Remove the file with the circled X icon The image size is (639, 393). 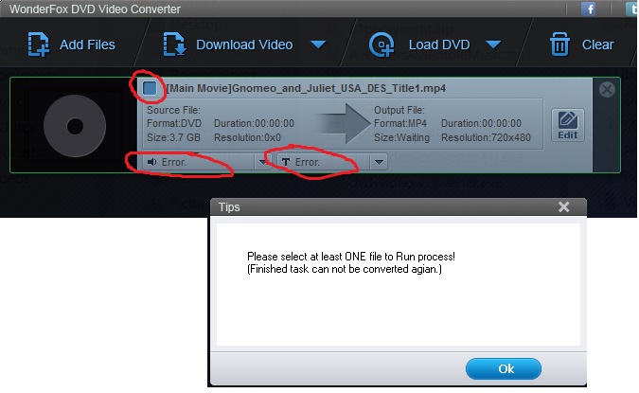pos(607,89)
